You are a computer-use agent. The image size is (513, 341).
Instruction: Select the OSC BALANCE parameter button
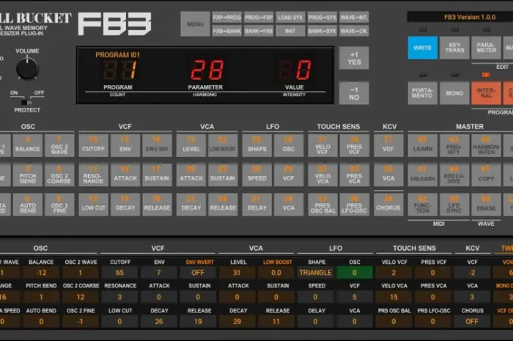28,145
